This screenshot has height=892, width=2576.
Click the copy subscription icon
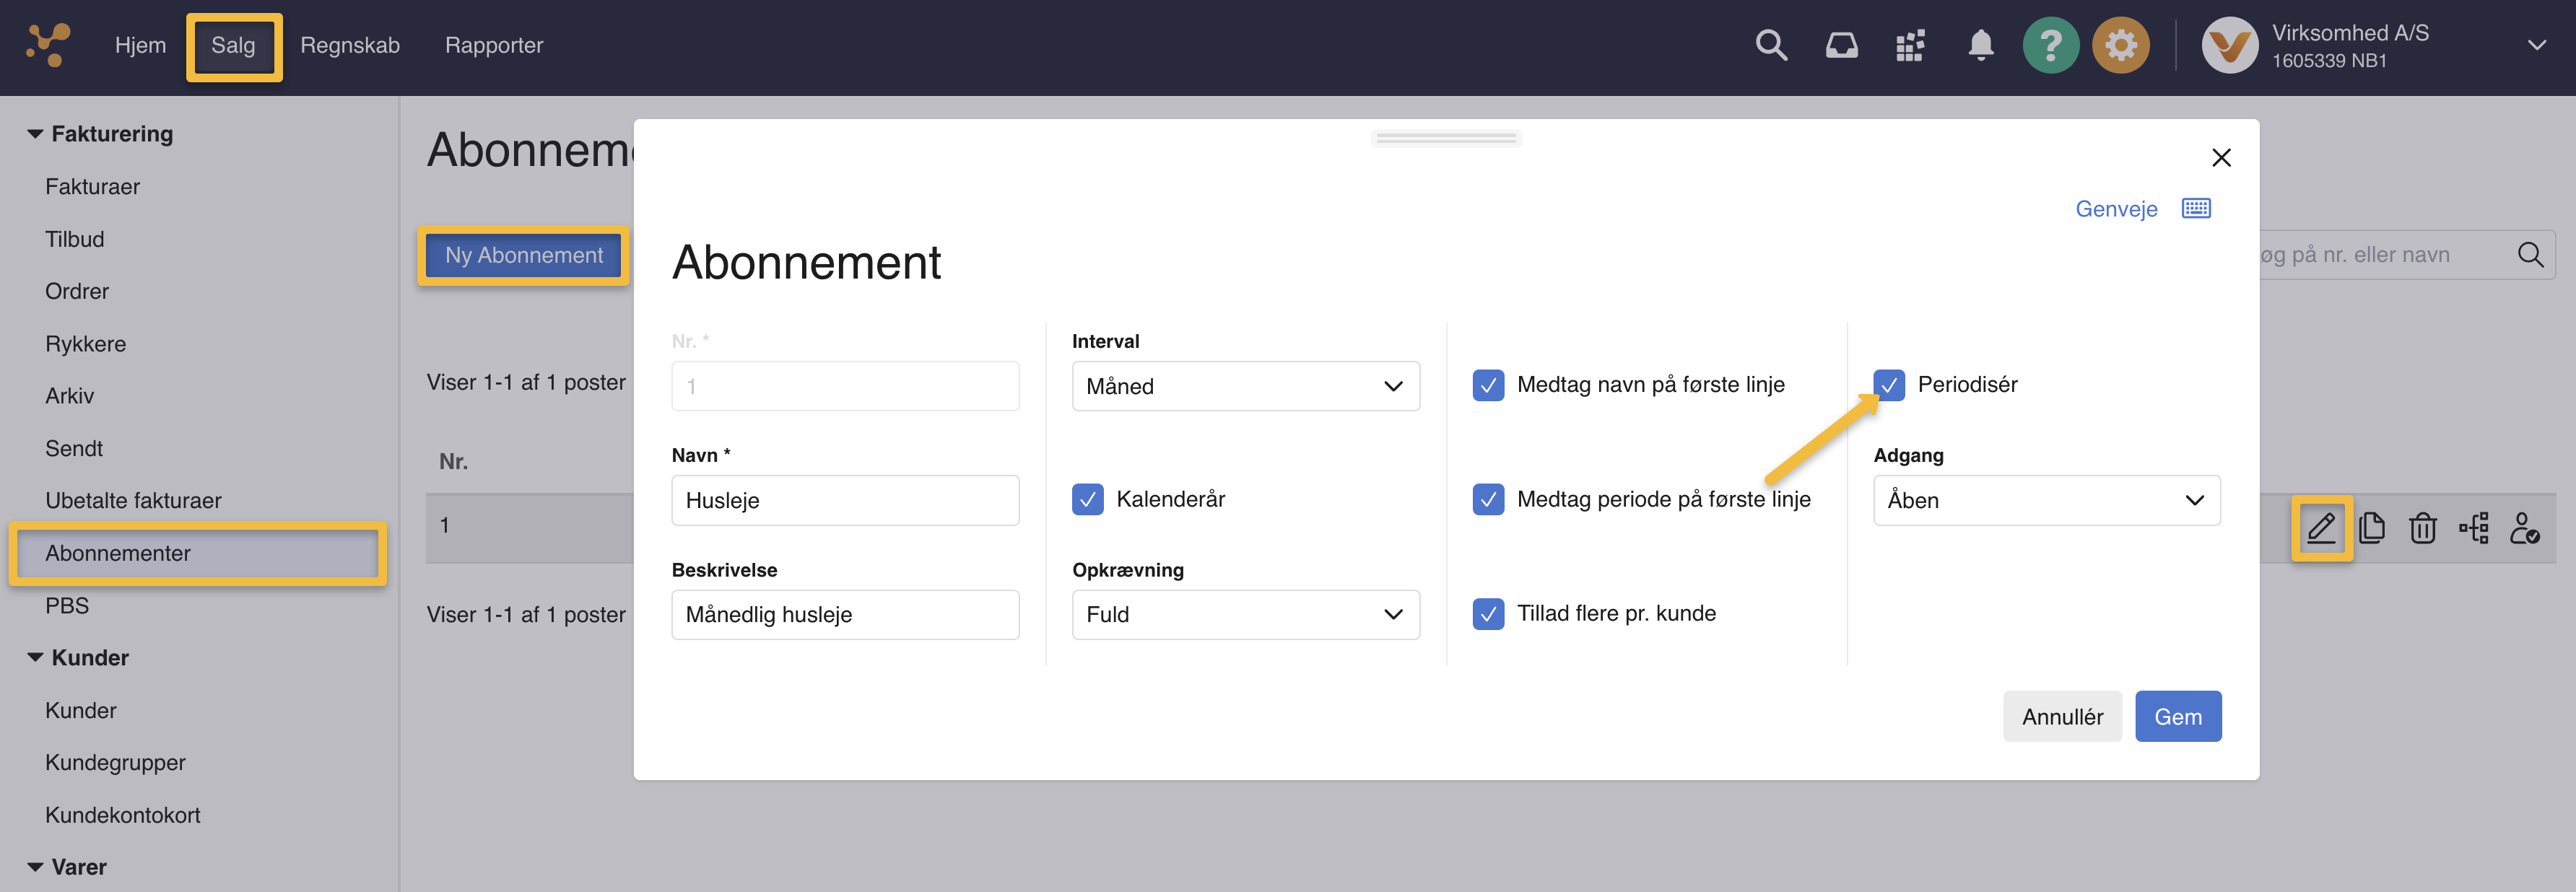2371,528
